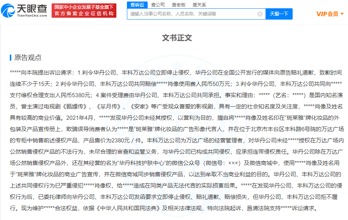Click the text 产品售价为2380元

pos(106,141)
